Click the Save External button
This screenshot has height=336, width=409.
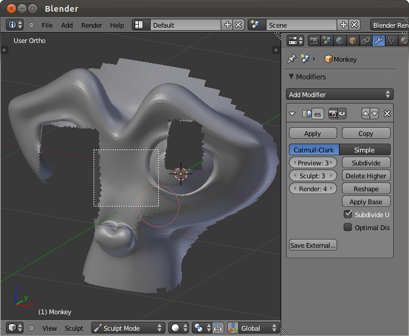pyautogui.click(x=312, y=245)
